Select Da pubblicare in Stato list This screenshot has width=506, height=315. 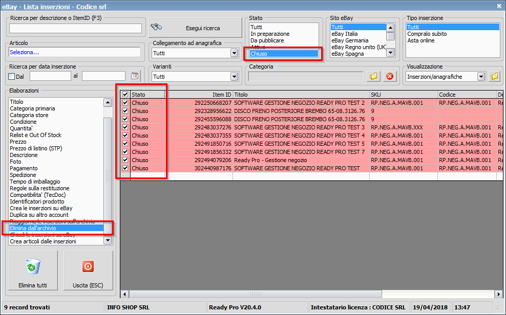[x=284, y=40]
